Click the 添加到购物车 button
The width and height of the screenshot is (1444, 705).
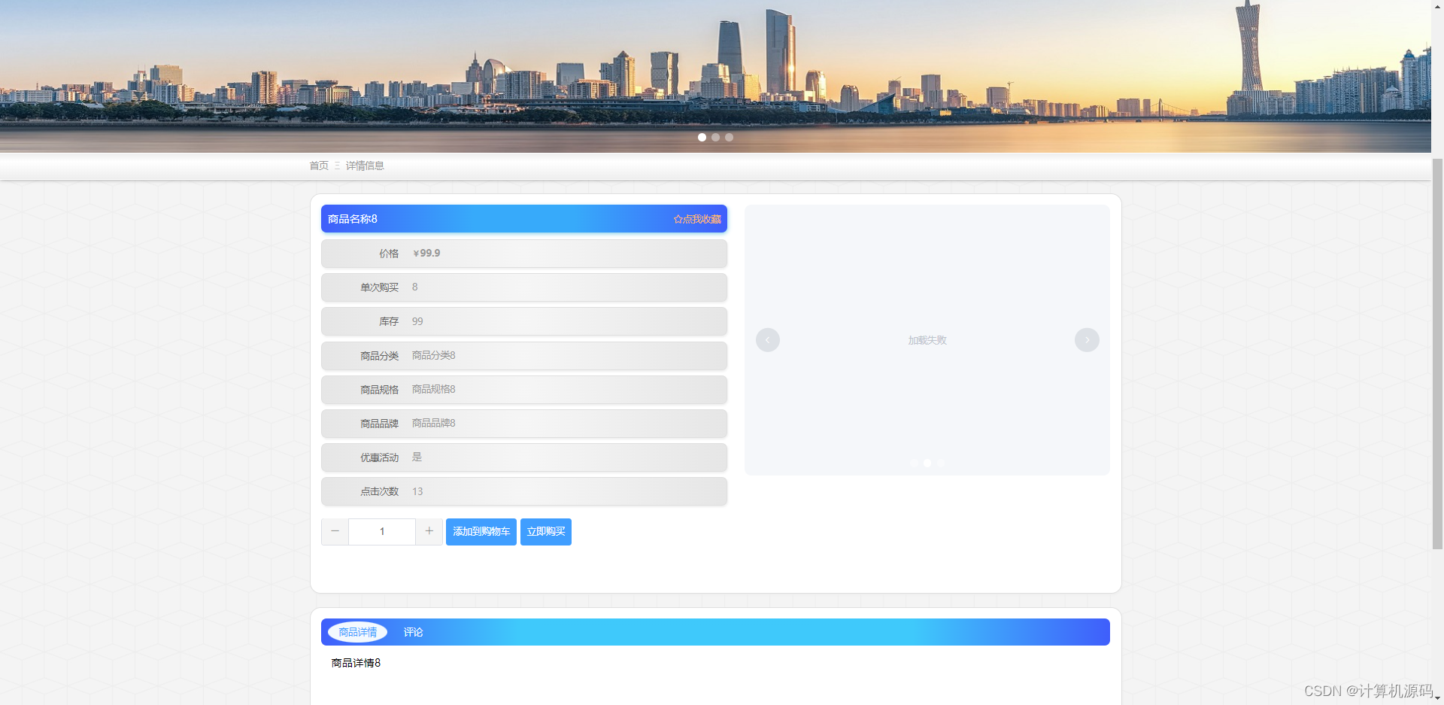pos(481,531)
